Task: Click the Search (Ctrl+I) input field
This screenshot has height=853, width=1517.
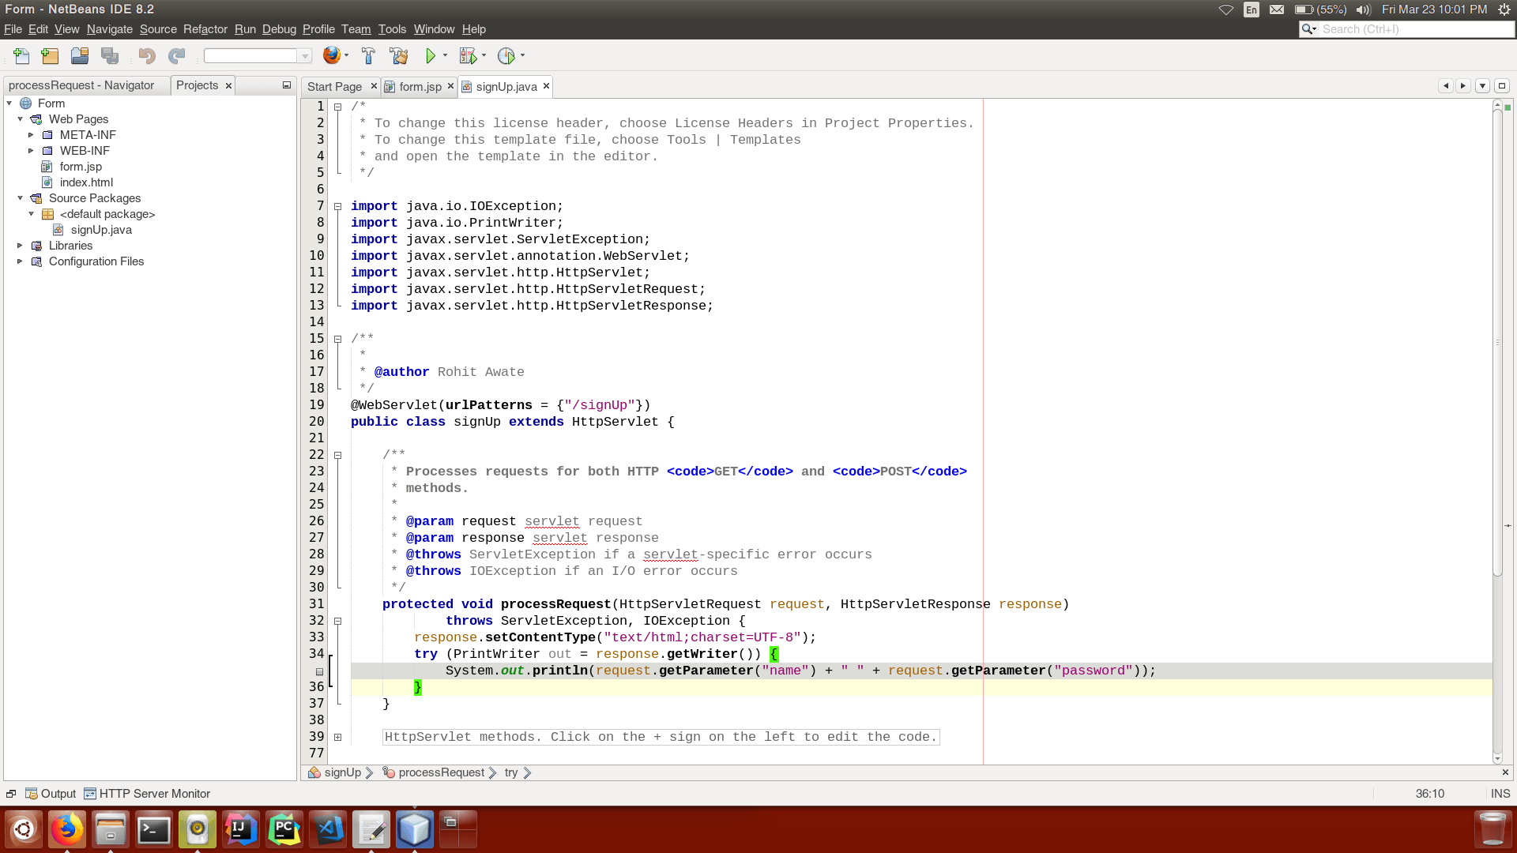Action: pos(1414,29)
